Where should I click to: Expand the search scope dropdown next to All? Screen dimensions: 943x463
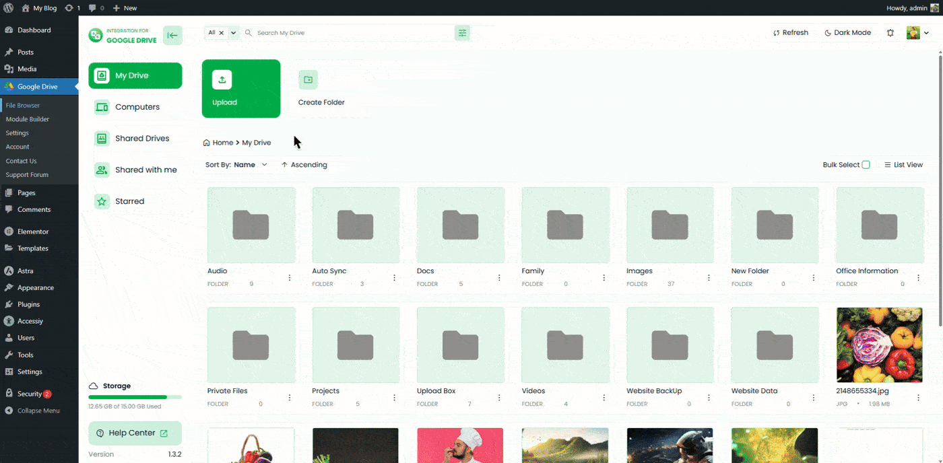pos(233,32)
